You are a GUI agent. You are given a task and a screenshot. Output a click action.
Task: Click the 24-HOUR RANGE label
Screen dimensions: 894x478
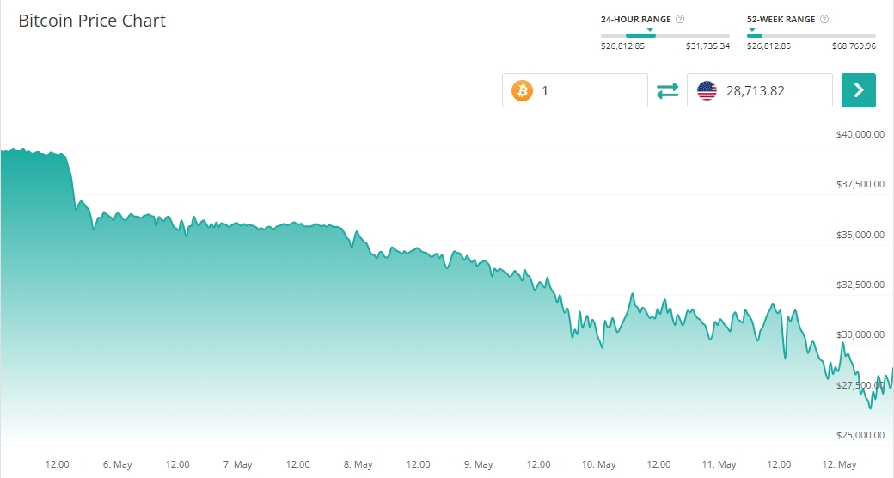[635, 19]
